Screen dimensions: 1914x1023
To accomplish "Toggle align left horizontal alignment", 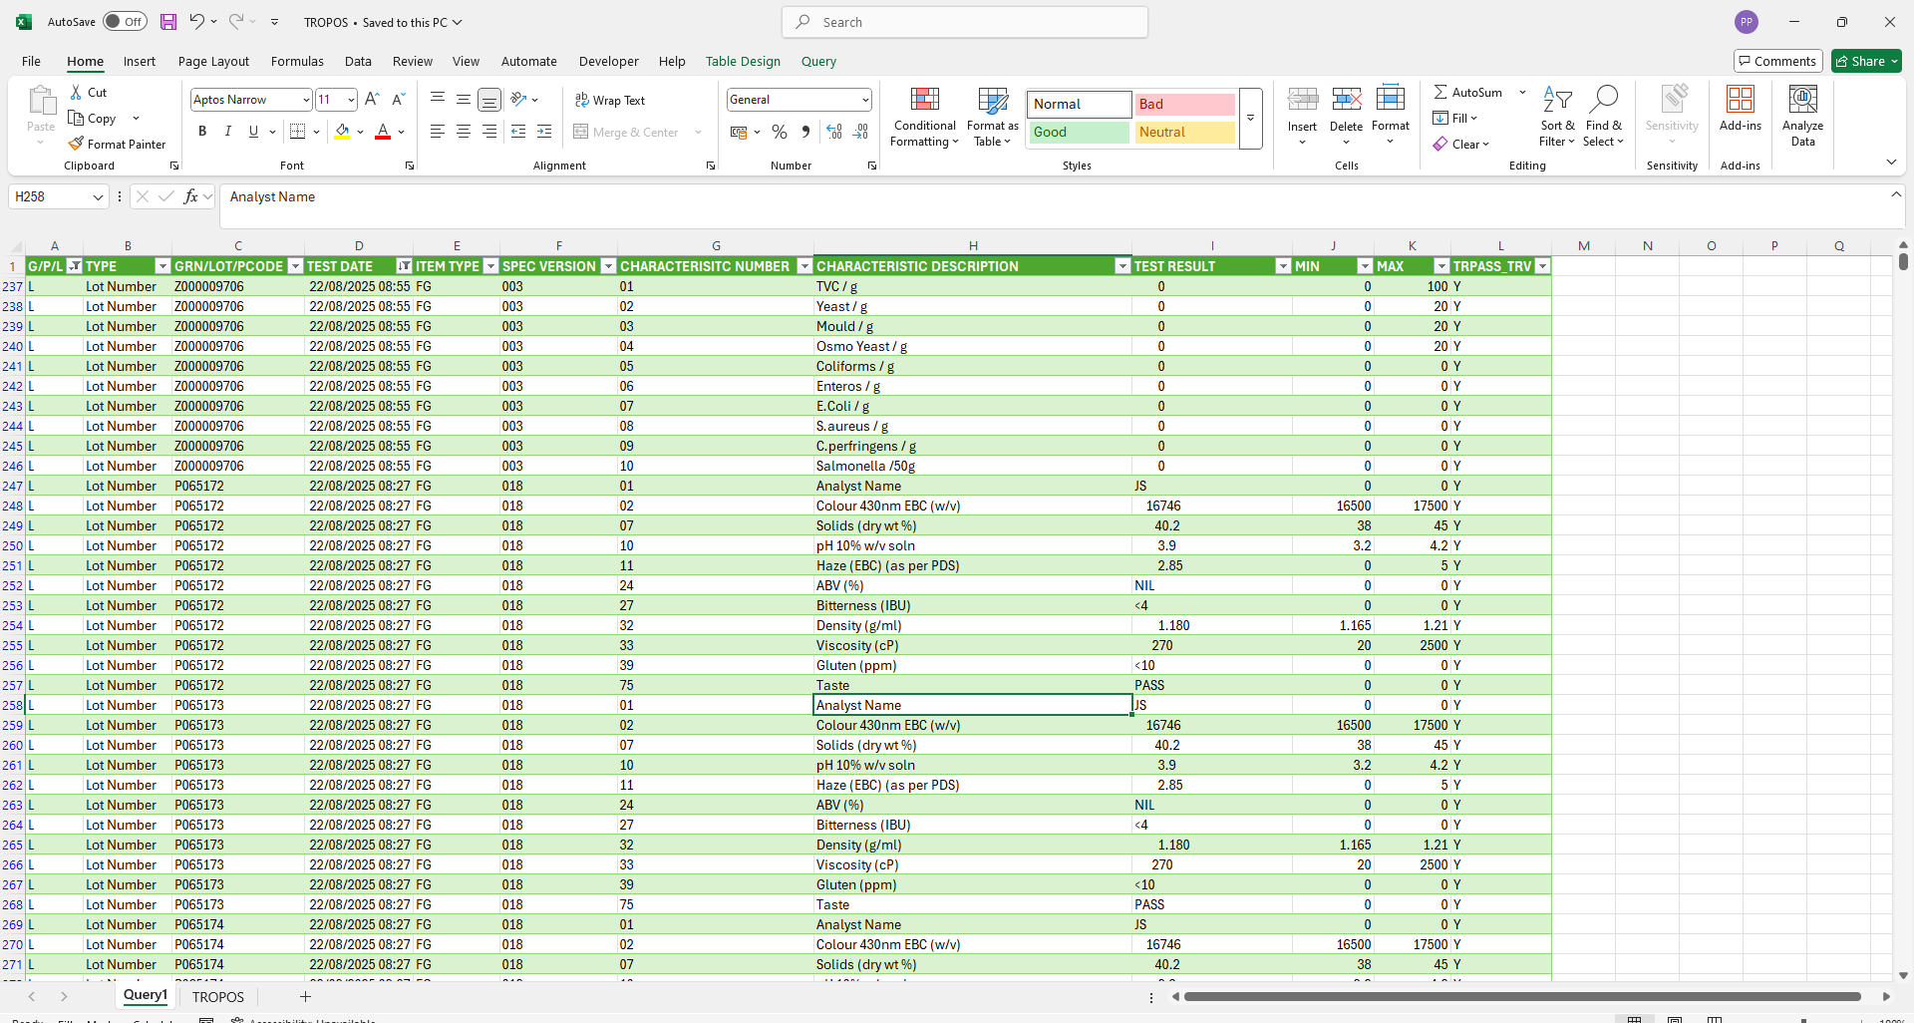I will click(438, 132).
